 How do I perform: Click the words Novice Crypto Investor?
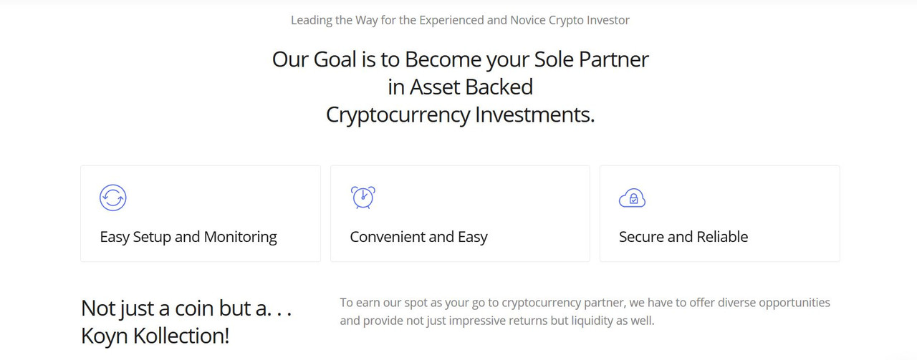click(570, 20)
